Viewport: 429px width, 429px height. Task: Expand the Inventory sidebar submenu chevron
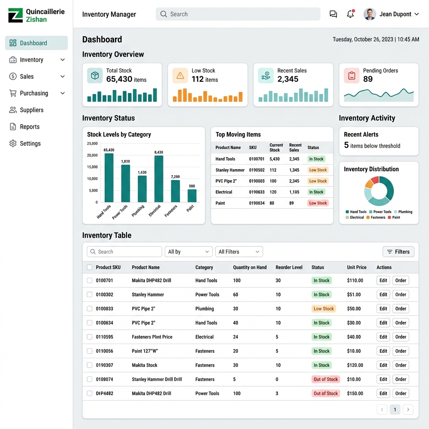[63, 59]
